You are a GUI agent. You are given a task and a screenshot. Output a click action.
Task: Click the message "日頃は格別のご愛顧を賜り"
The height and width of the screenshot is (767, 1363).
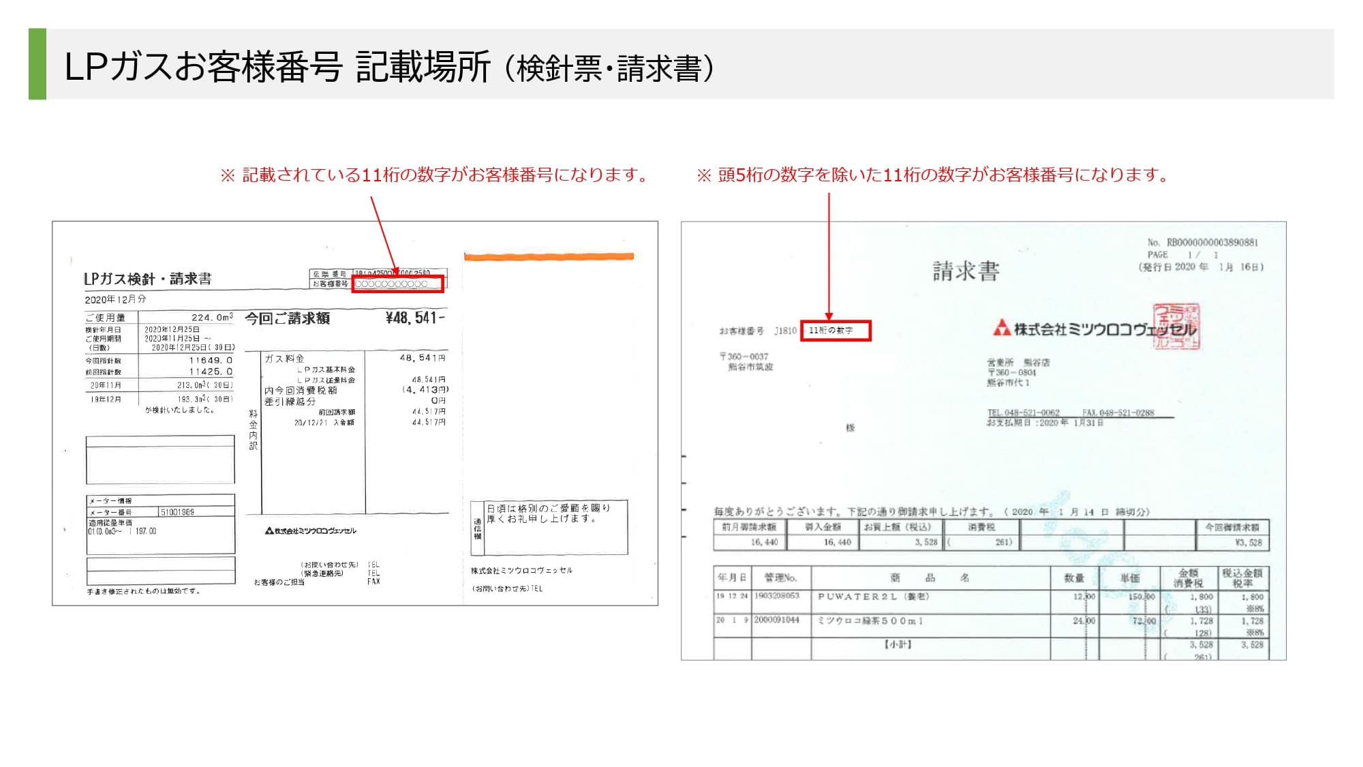tap(549, 508)
